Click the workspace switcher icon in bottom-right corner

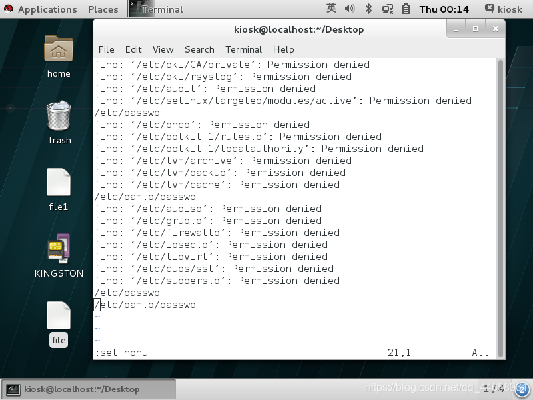(x=522, y=390)
